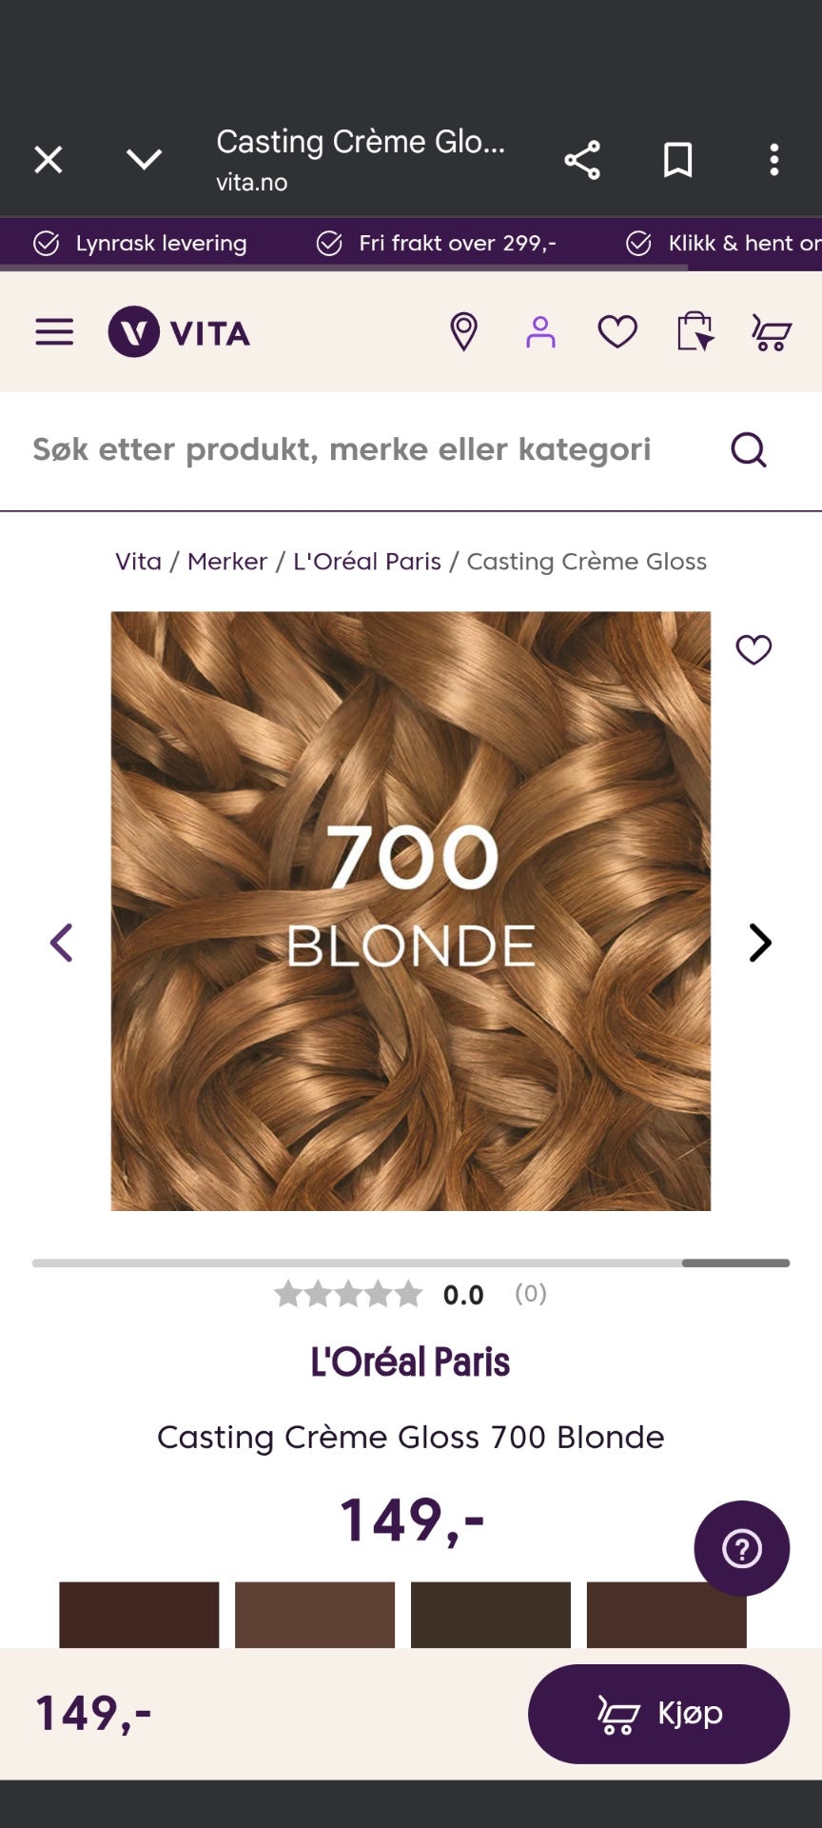Open the store locator pin icon
The image size is (822, 1828).
tap(463, 332)
